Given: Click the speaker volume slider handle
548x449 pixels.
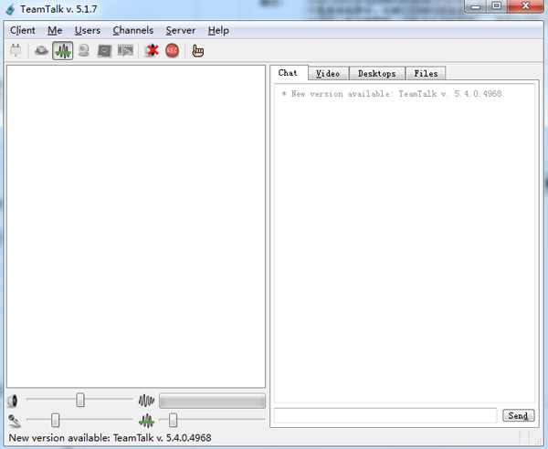Looking at the screenshot, I should click(x=80, y=400).
